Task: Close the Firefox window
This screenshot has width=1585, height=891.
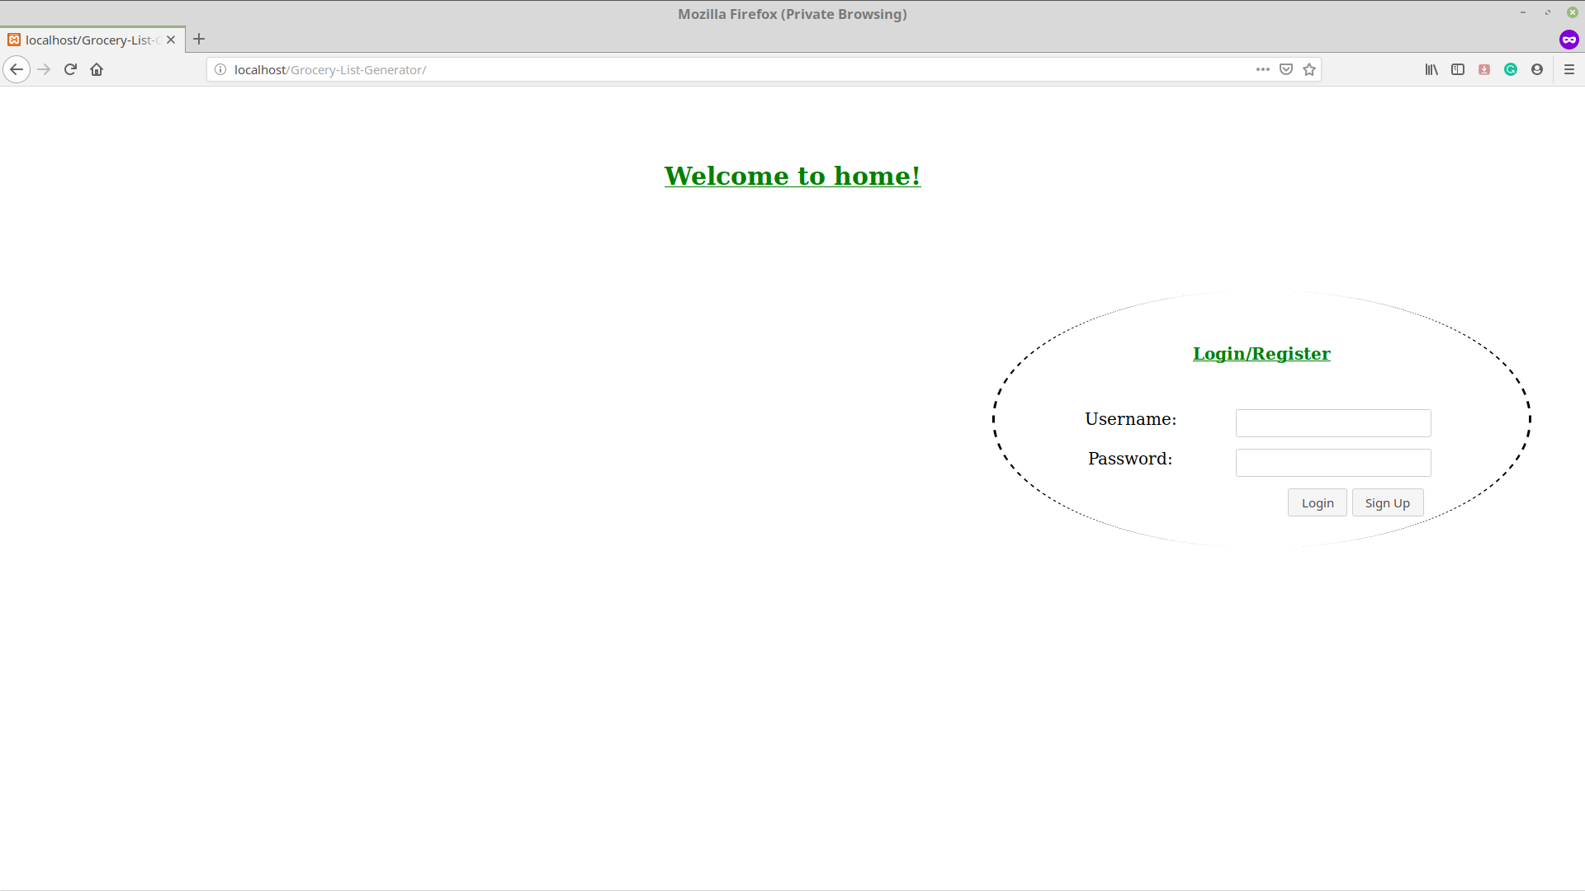Action: pos(1573,13)
